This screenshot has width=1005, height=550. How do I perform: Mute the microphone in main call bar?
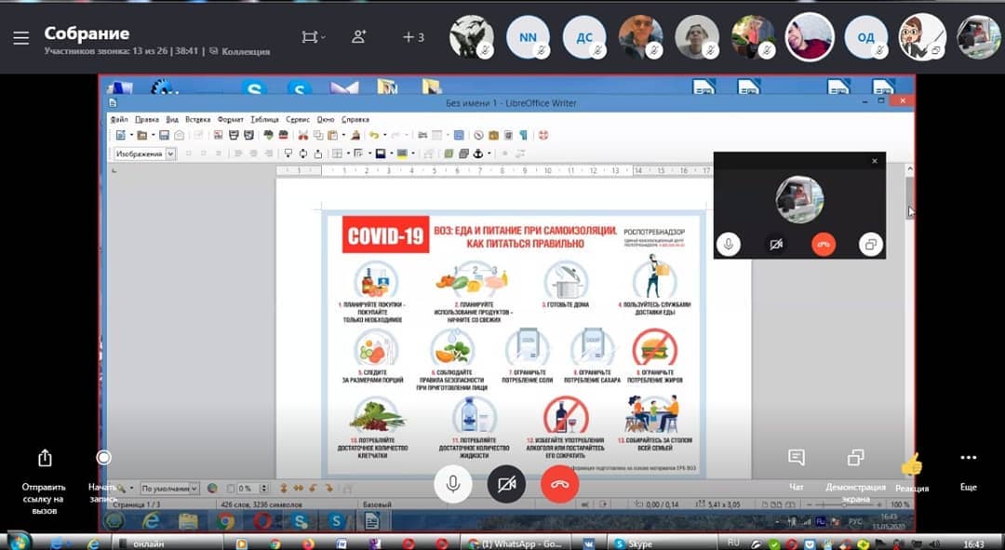point(452,483)
